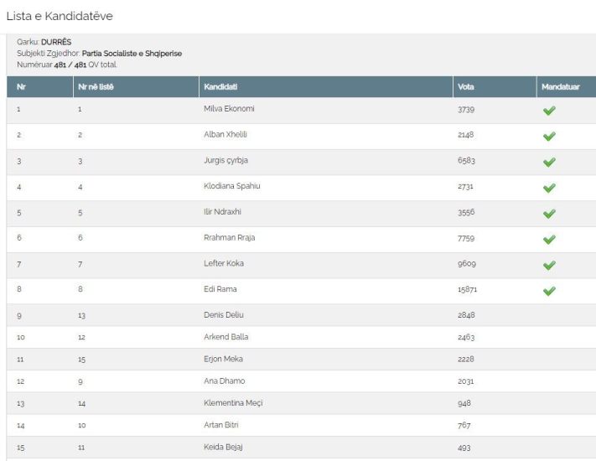The height and width of the screenshot is (461, 596).
Task: Select Klementina Meçi's table row
Action: 302,403
